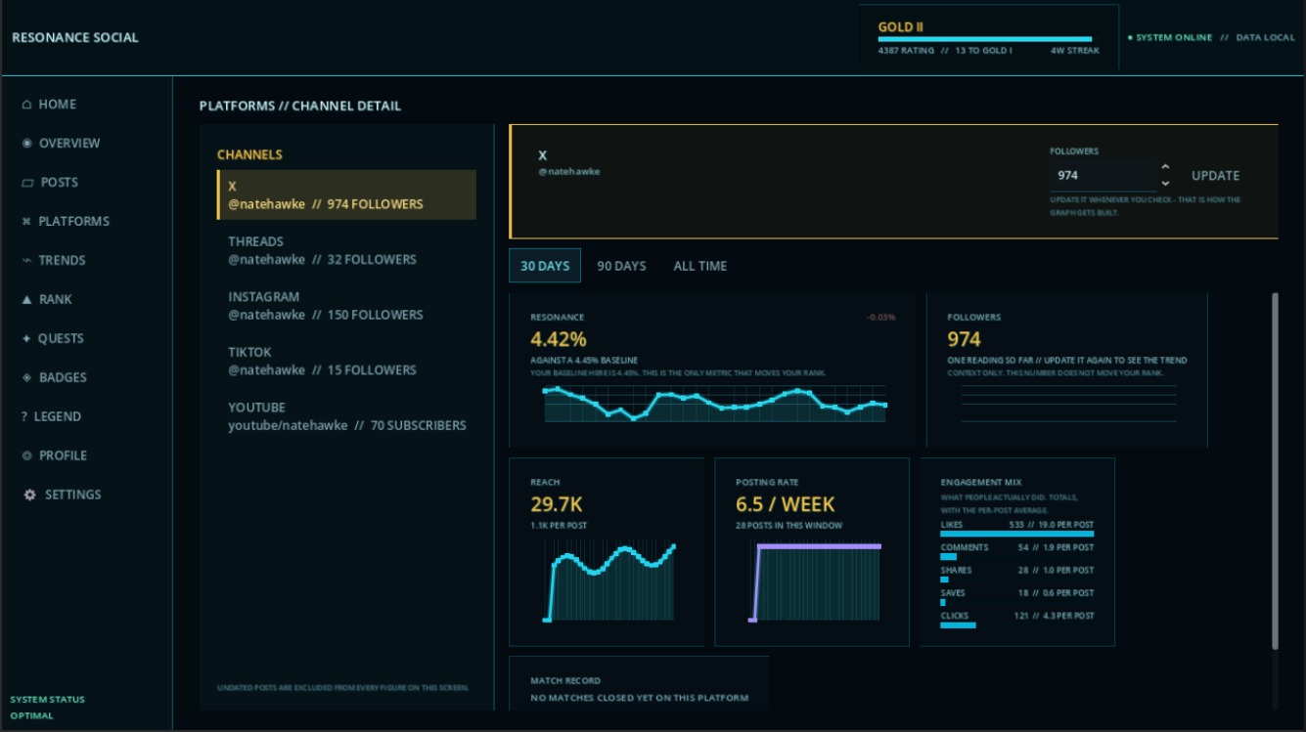
Task: Click the "GOLD II" rank label
Action: [x=901, y=27]
